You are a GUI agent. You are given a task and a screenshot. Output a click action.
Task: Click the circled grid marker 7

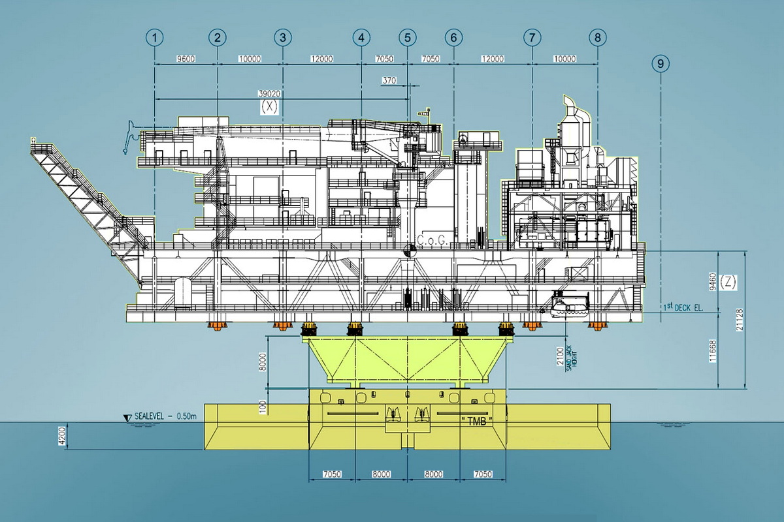click(x=532, y=38)
